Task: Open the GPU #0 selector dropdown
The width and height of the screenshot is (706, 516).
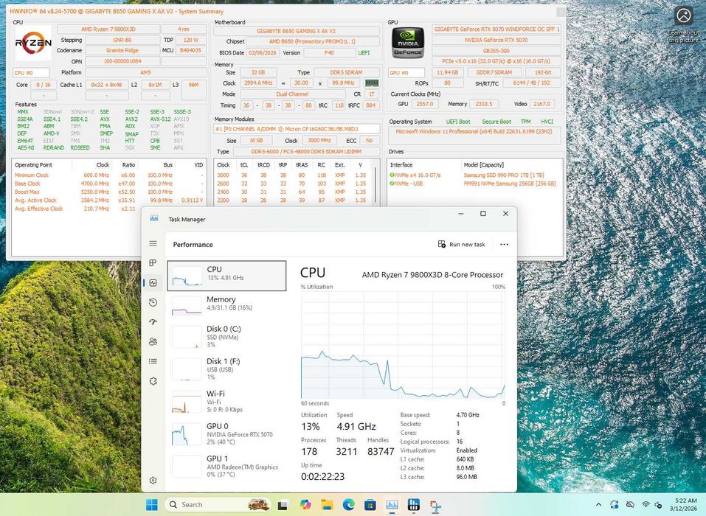Action: click(406, 72)
